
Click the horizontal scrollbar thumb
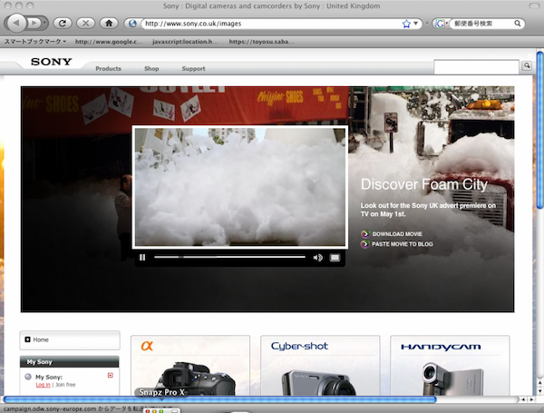pyautogui.click(x=219, y=399)
